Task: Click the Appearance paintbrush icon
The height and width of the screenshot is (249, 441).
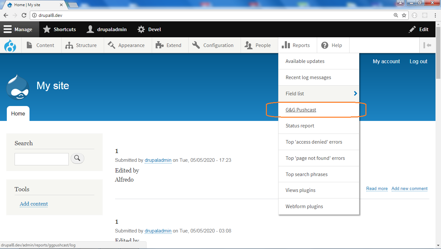Action: tap(111, 45)
